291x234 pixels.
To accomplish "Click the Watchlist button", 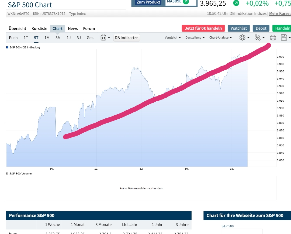I will pos(239,28).
